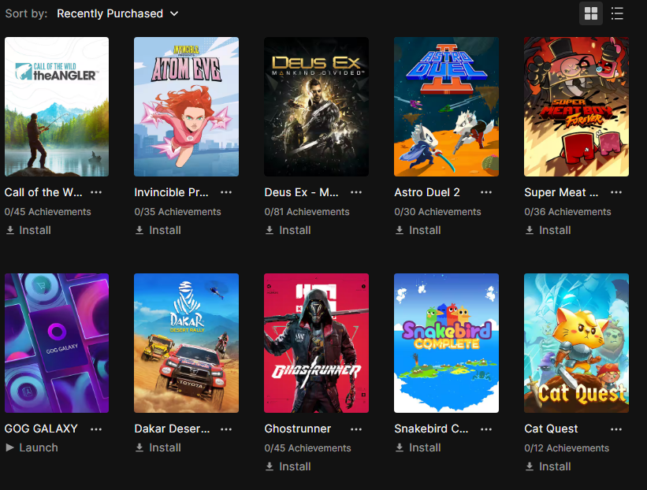Install Astro Duel 2
647x490 pixels.
pos(418,230)
